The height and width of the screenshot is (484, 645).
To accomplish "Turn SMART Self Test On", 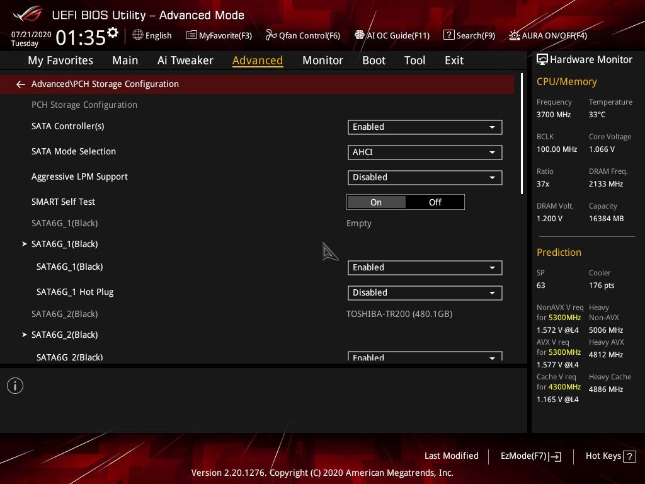I will pyautogui.click(x=376, y=202).
